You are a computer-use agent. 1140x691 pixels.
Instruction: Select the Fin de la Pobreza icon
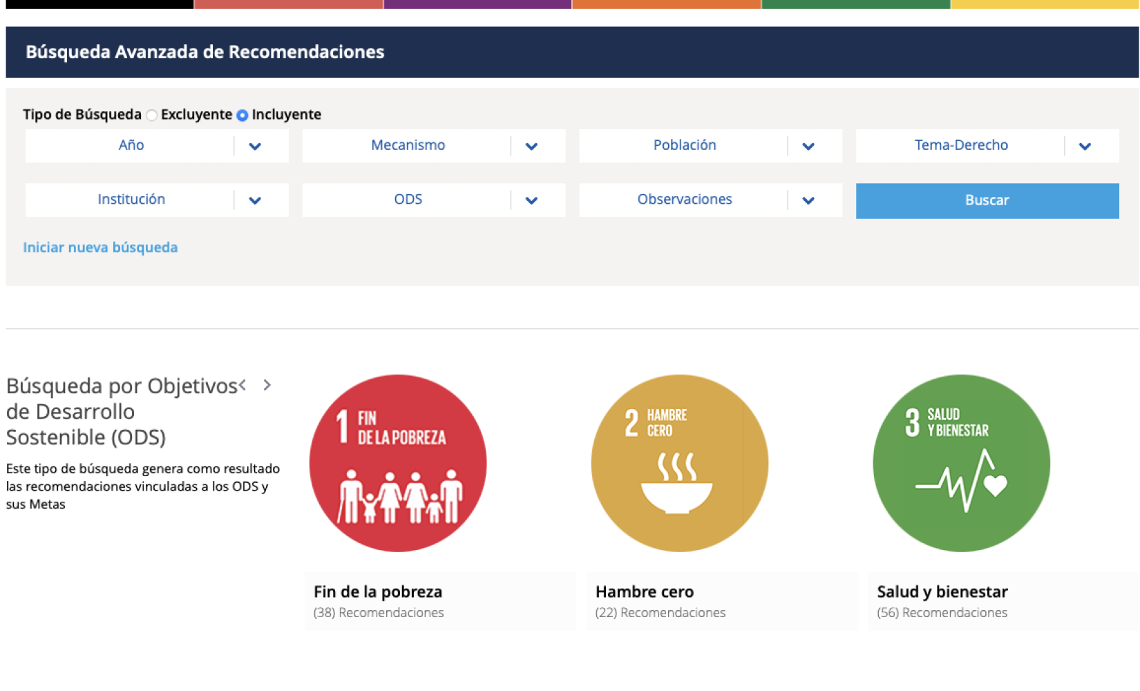click(398, 463)
